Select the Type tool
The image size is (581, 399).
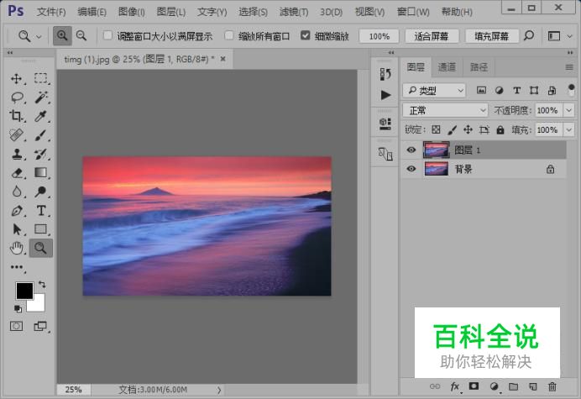(x=41, y=211)
